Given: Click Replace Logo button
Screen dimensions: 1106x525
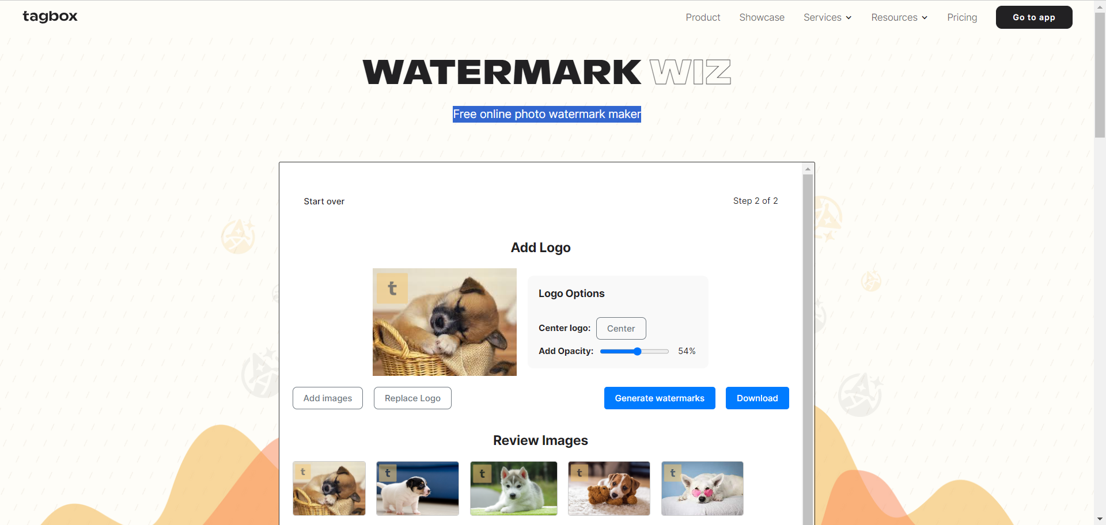Looking at the screenshot, I should pos(412,398).
